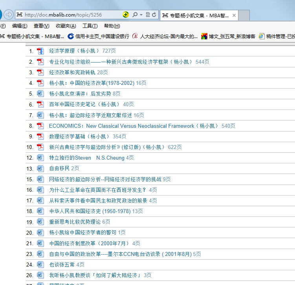Click Word icon beside 网络经济的超边际分析

(40, 179)
